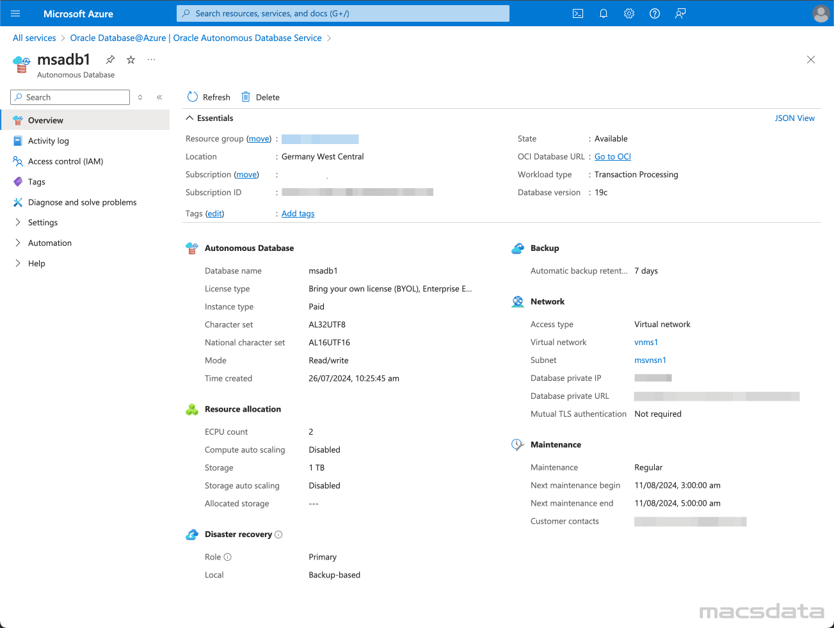Viewport: 834px width, 628px height.
Task: Show info tooltip next to Role
Action: click(228, 557)
